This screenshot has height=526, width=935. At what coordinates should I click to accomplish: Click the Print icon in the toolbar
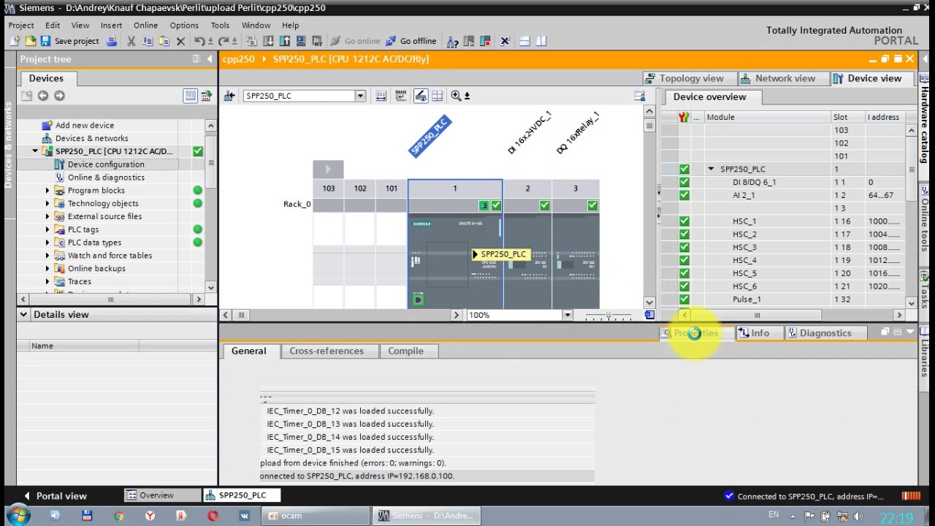[x=112, y=42]
